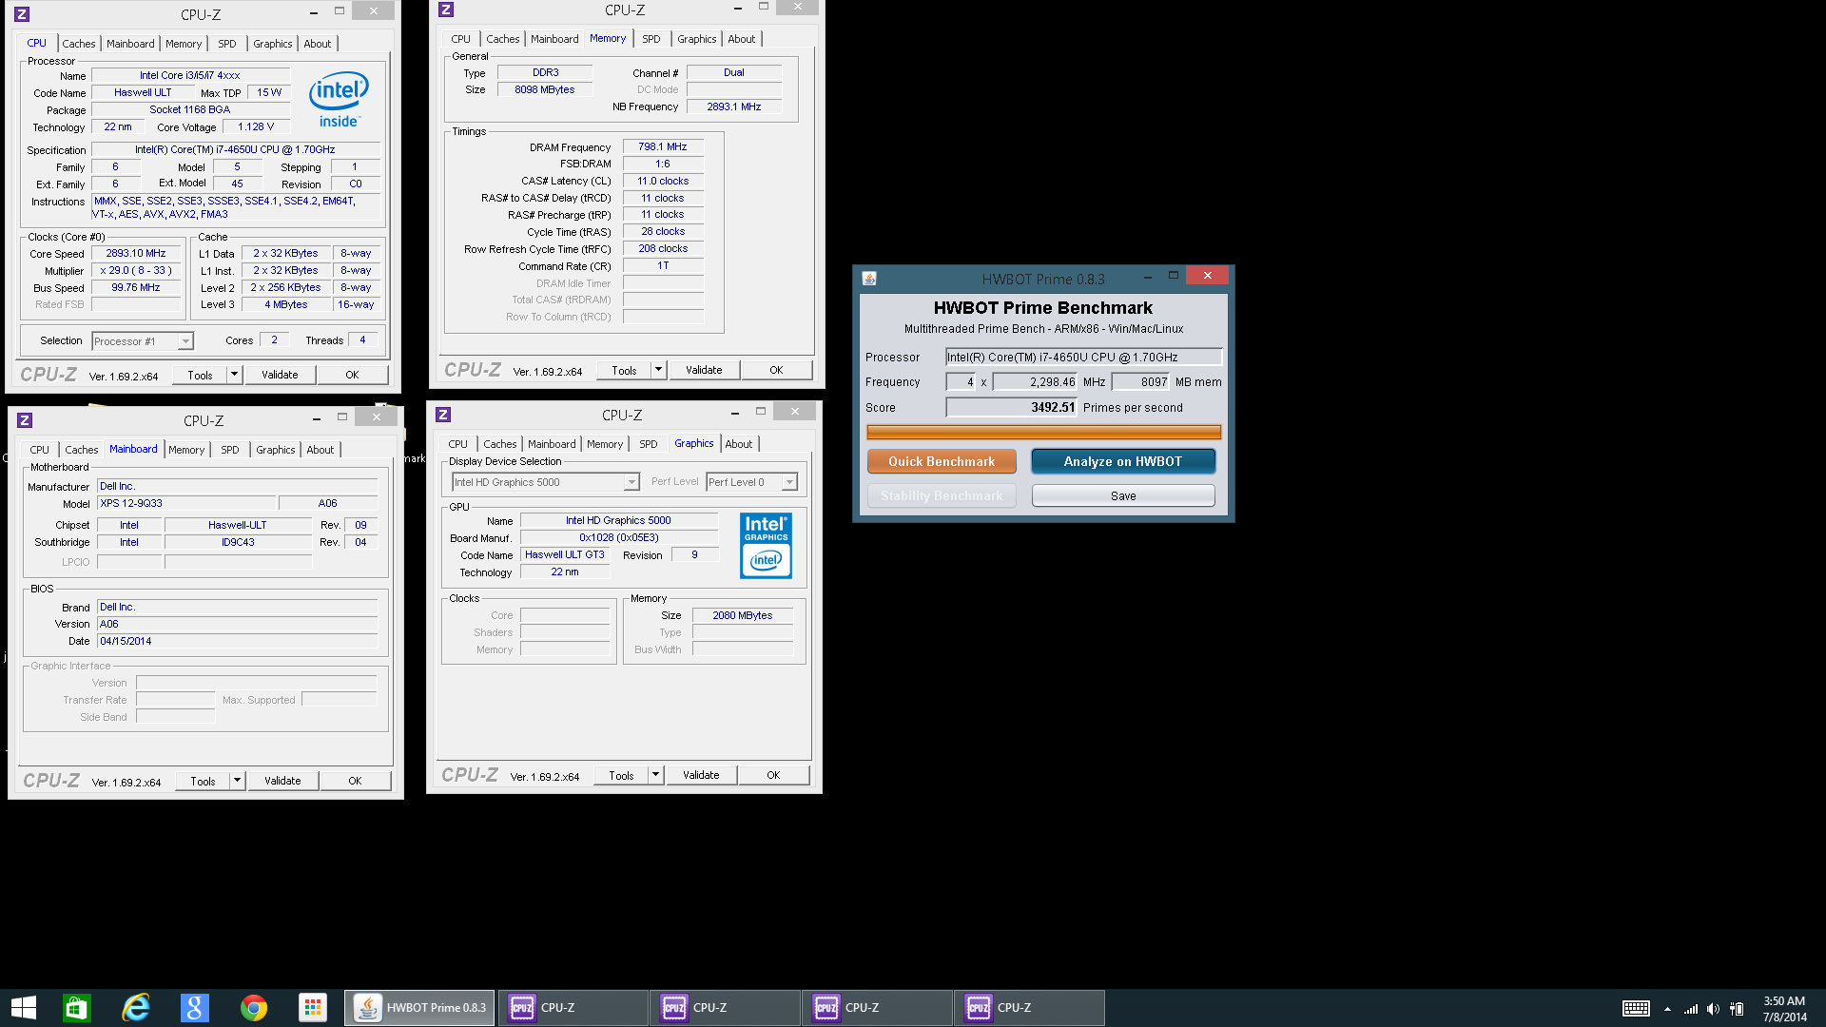
Task: Expand Tools arrow in Memory window
Action: (x=658, y=370)
